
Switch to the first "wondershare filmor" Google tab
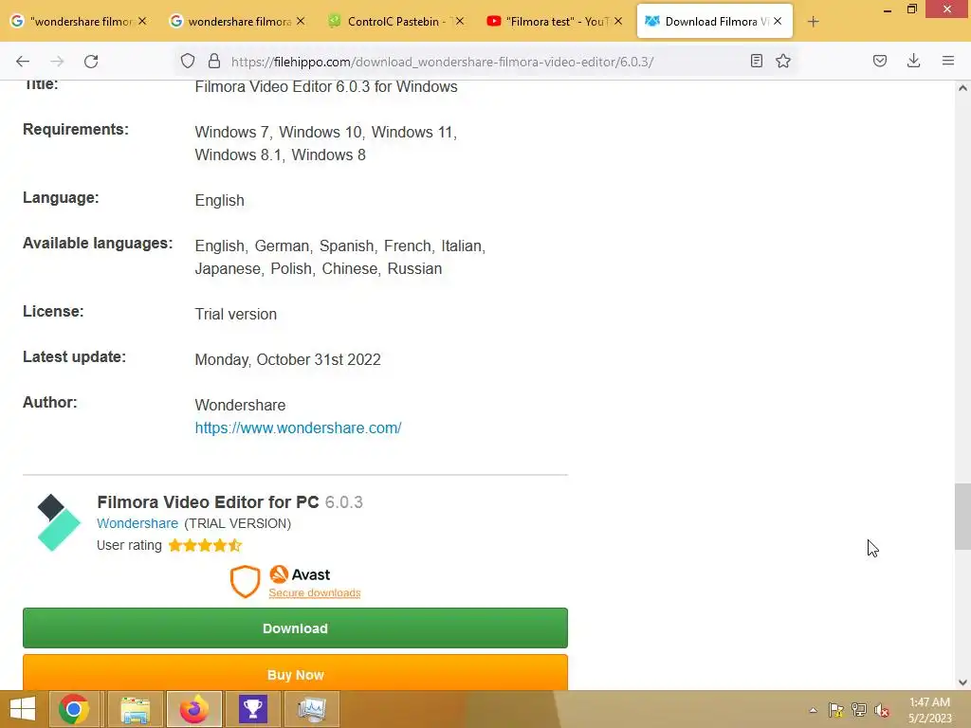80,21
